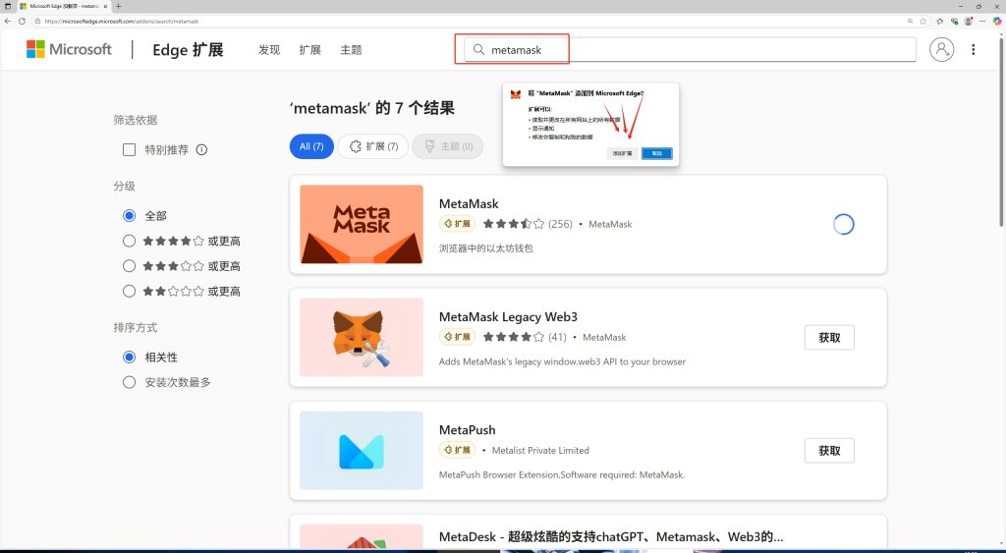Select the 全部 rating option
This screenshot has height=553, width=1006.
coord(129,215)
